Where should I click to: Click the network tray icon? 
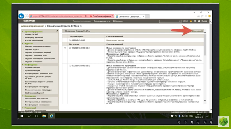point(183,116)
